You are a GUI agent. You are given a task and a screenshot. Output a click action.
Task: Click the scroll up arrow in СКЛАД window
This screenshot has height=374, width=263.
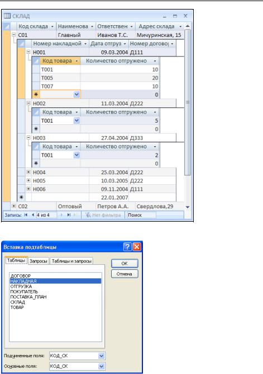point(188,26)
